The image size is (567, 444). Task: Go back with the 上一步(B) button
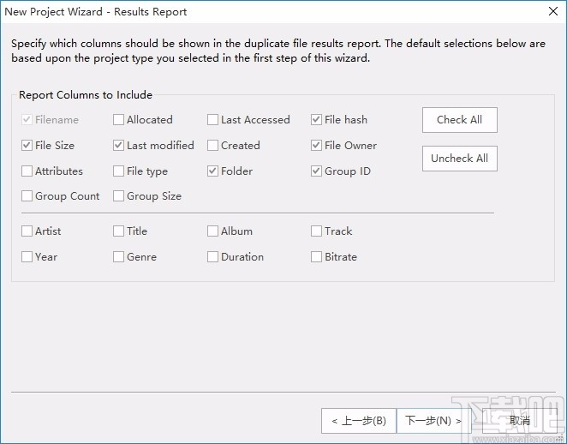tap(359, 421)
